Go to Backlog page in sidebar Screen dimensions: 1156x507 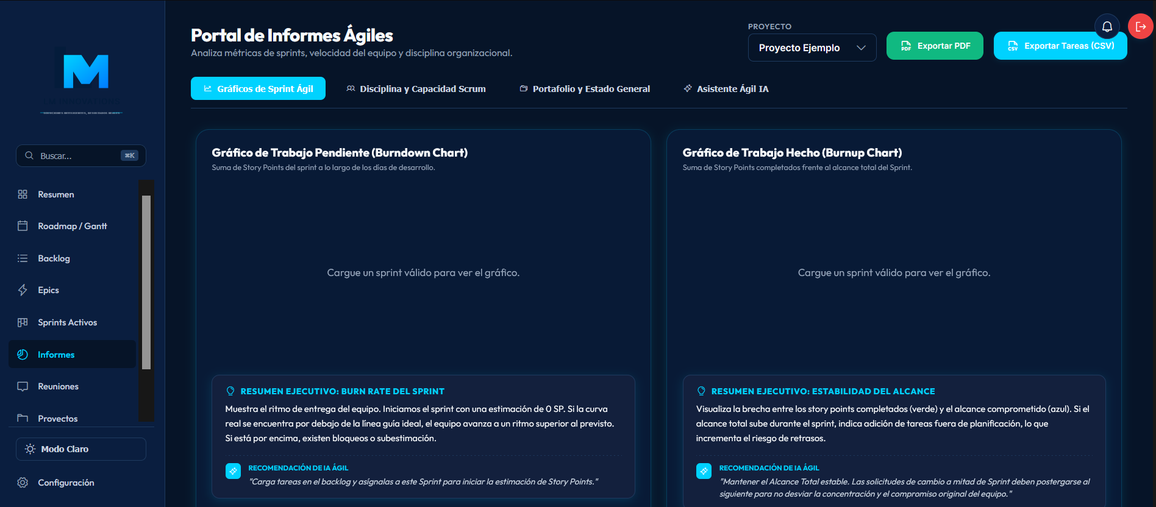pyautogui.click(x=72, y=258)
